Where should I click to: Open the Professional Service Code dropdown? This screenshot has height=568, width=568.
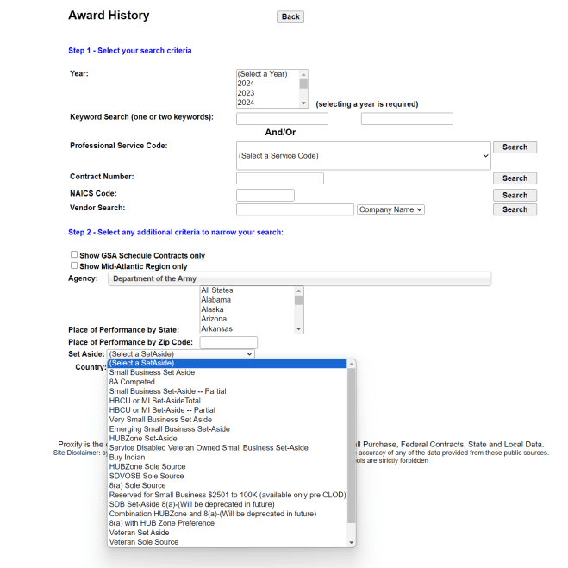point(364,156)
